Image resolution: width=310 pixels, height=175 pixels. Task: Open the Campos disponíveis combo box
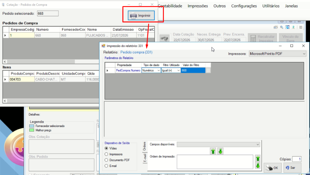[218, 144]
